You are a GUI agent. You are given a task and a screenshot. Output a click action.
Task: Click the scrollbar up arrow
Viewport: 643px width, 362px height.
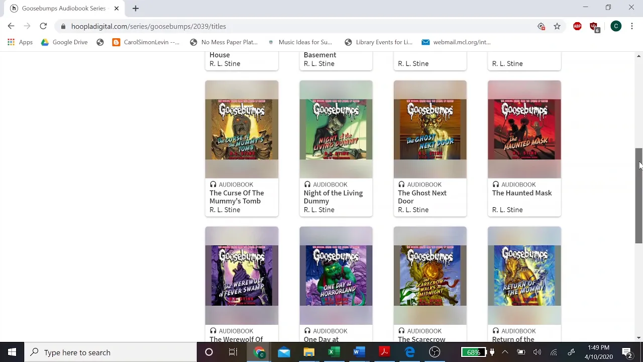pos(638,56)
